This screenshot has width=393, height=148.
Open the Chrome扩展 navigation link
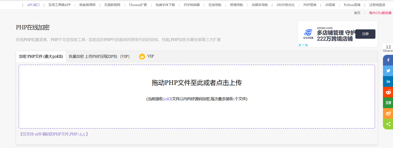click(x=138, y=5)
